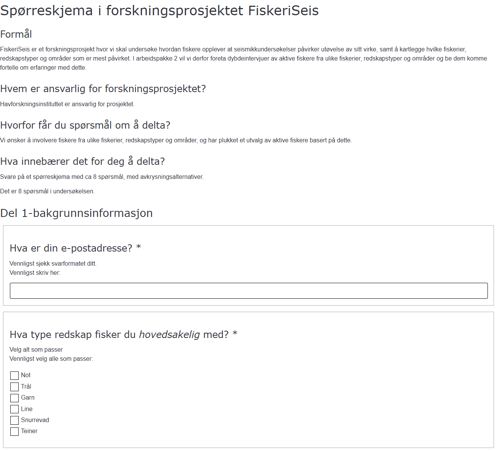Click the heading 'Hvem er ansvarlig for forskningsprosjektet?'

(x=104, y=88)
